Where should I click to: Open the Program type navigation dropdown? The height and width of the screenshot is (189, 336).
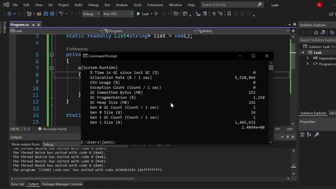point(149,31)
